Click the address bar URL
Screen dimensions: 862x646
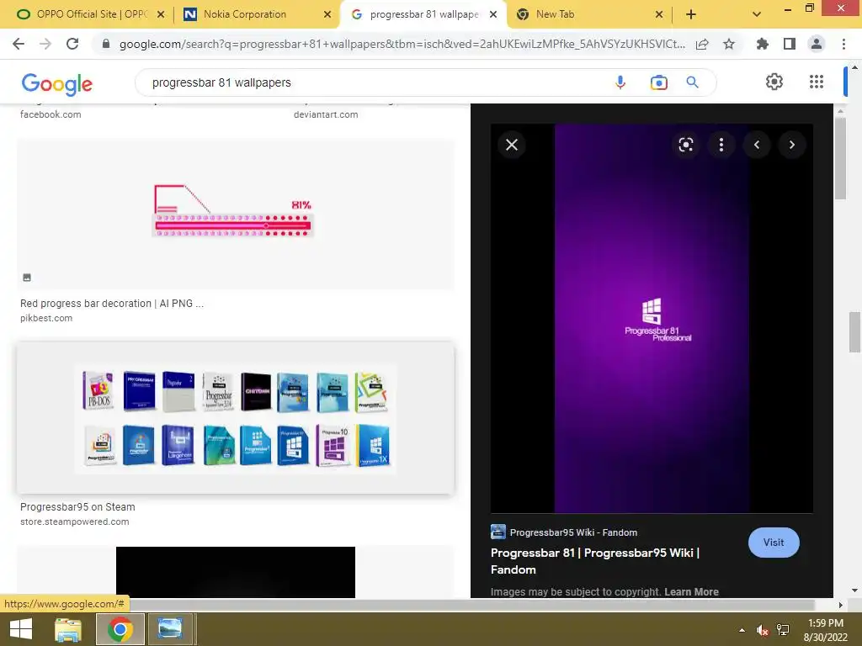pyautogui.click(x=402, y=44)
